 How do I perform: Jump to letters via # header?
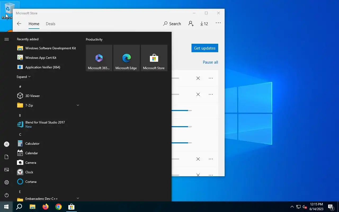pos(20,87)
